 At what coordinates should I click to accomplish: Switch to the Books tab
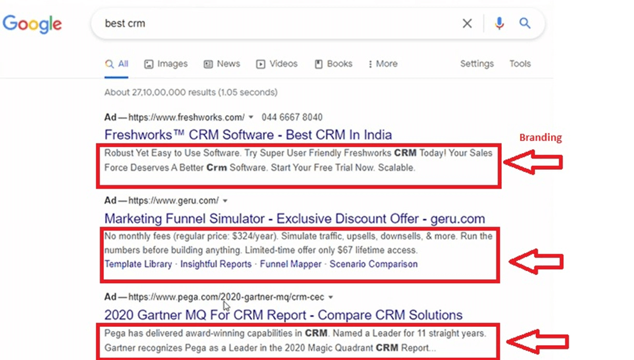coord(334,64)
